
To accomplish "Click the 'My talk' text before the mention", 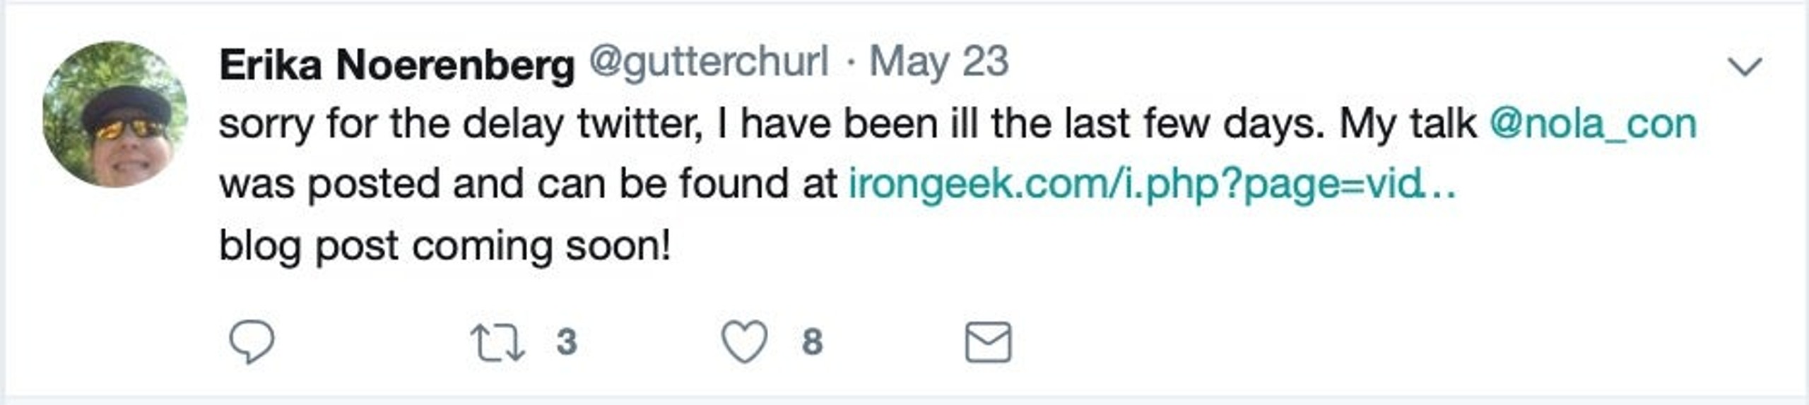I will [1408, 124].
